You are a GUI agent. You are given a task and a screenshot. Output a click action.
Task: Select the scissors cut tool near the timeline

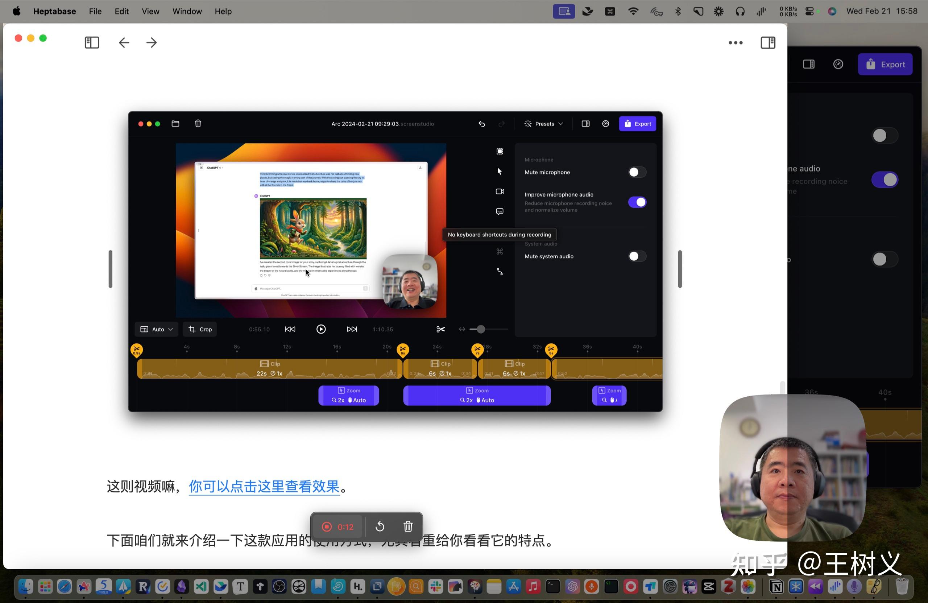pos(440,329)
